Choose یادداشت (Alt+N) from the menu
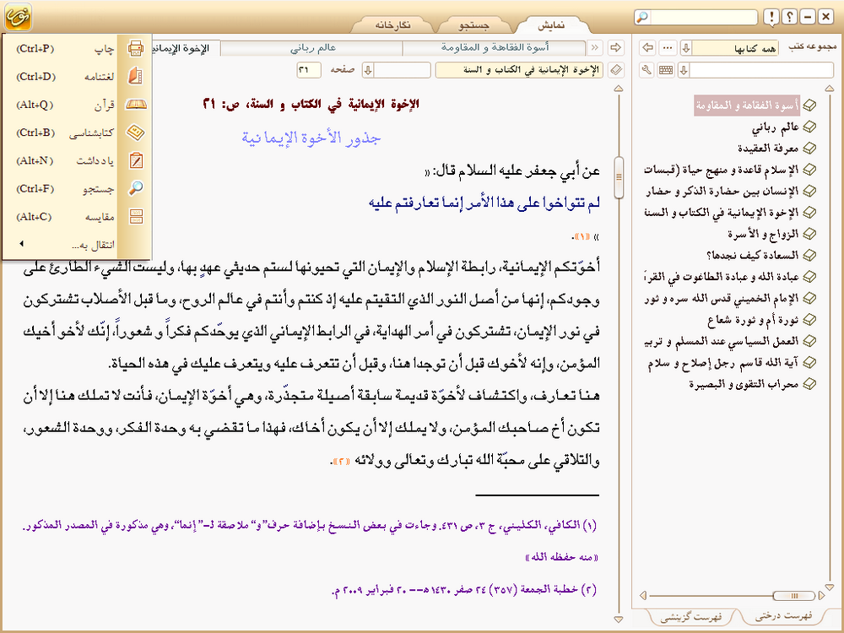 [77, 160]
